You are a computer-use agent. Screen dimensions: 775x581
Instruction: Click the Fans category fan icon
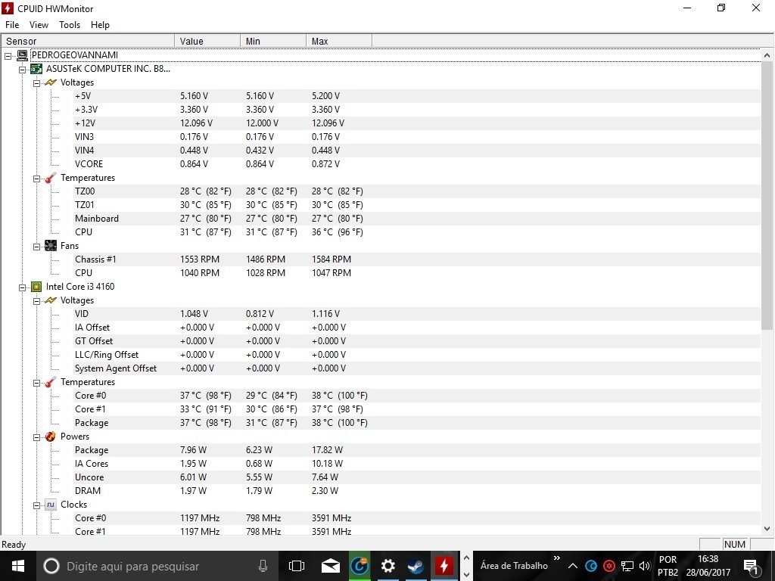[x=51, y=246]
